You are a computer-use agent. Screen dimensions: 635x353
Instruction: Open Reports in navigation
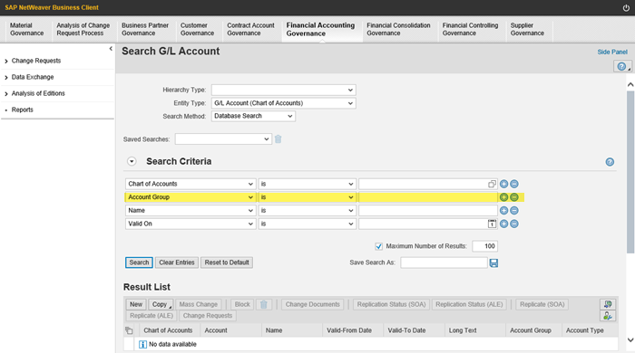coord(23,110)
